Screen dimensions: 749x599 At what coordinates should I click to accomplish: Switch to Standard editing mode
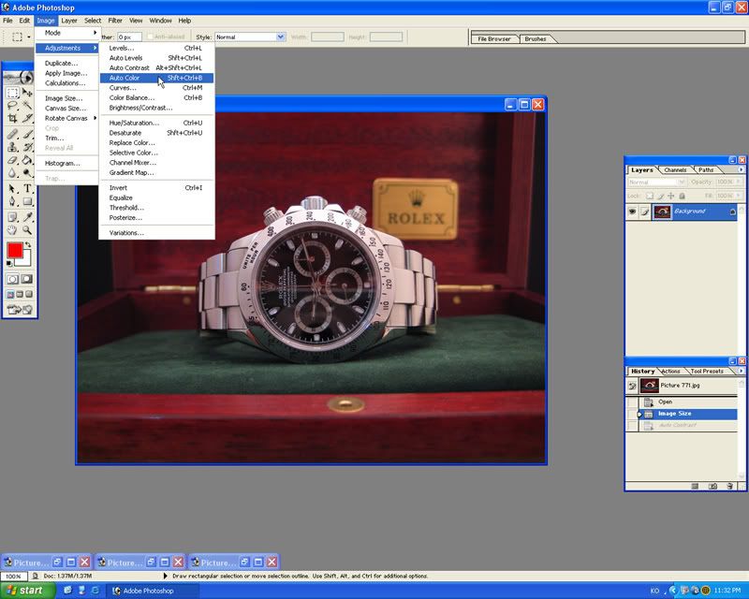(13, 279)
